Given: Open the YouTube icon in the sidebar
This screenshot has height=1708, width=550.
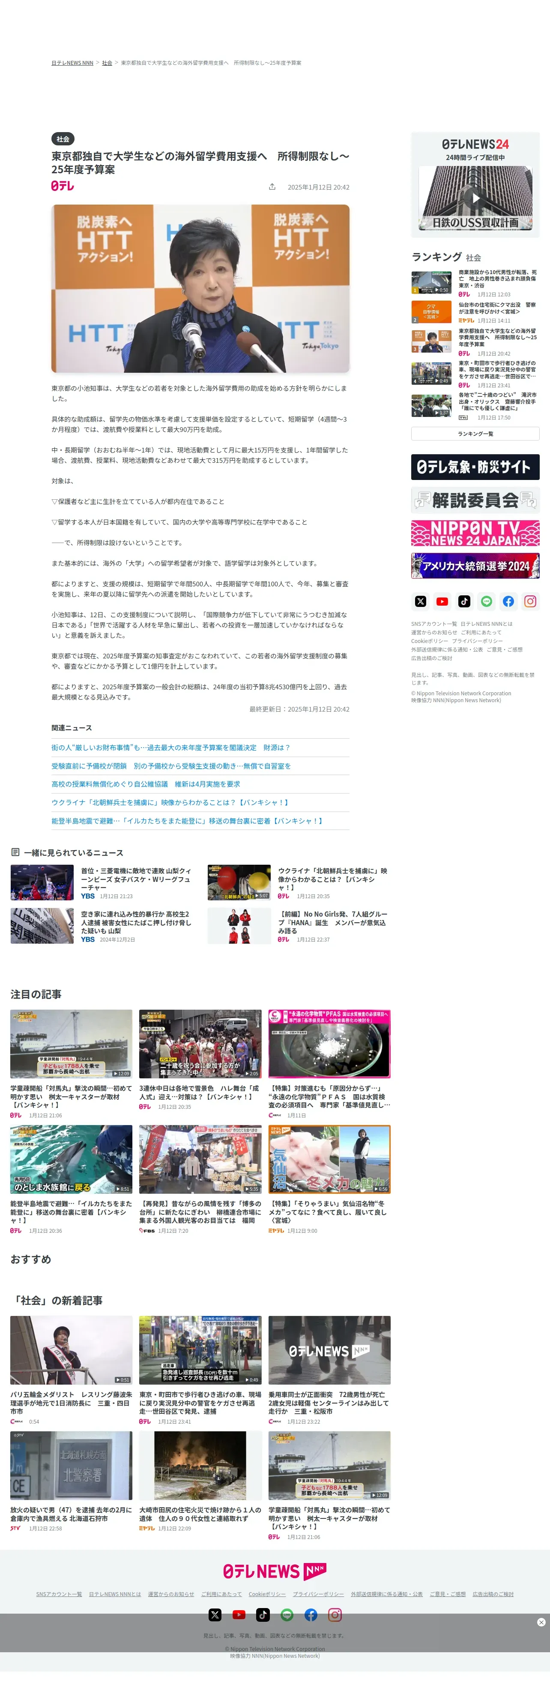Looking at the screenshot, I should tap(442, 601).
